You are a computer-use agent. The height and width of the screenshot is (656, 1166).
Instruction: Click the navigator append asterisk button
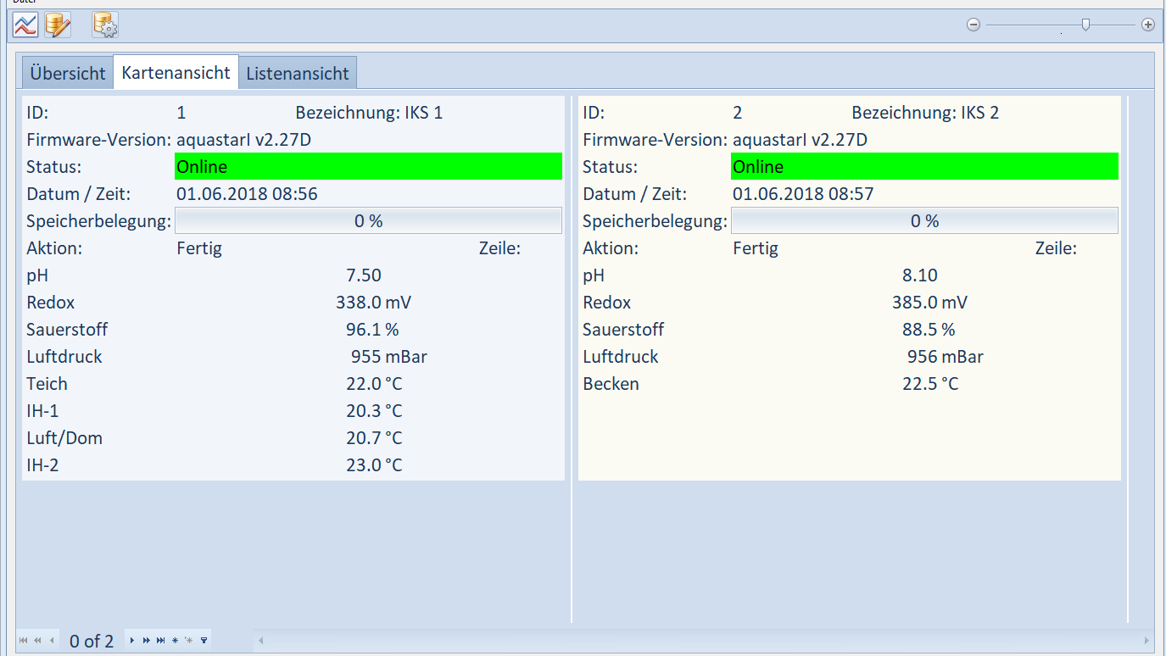175,641
